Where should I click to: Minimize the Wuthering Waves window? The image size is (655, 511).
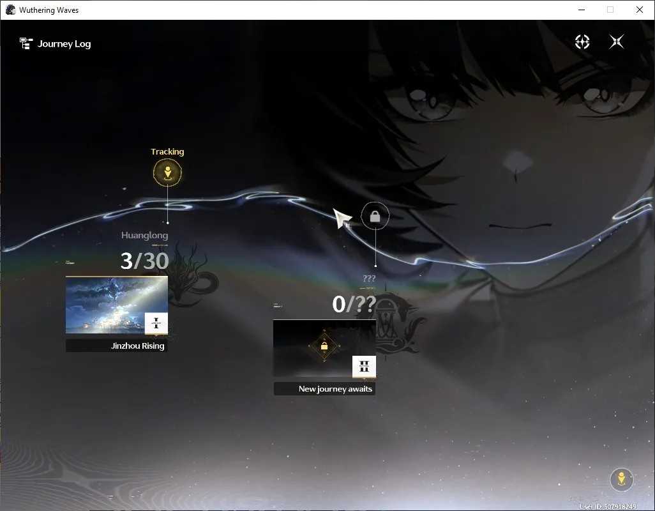coord(582,10)
